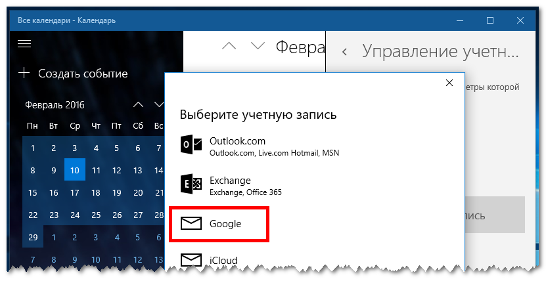Select February 12 in mini calendar

coord(117,170)
